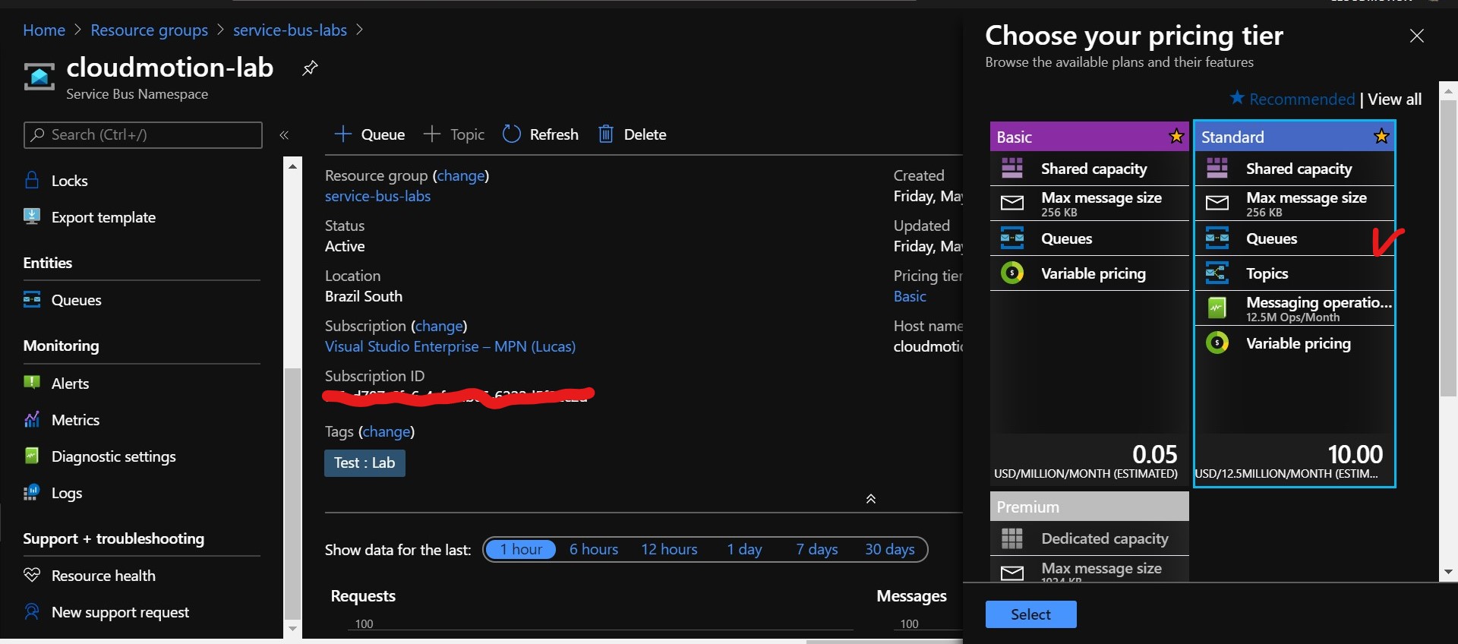Filter to Recommended plans
This screenshot has height=644, width=1458.
pos(1292,99)
